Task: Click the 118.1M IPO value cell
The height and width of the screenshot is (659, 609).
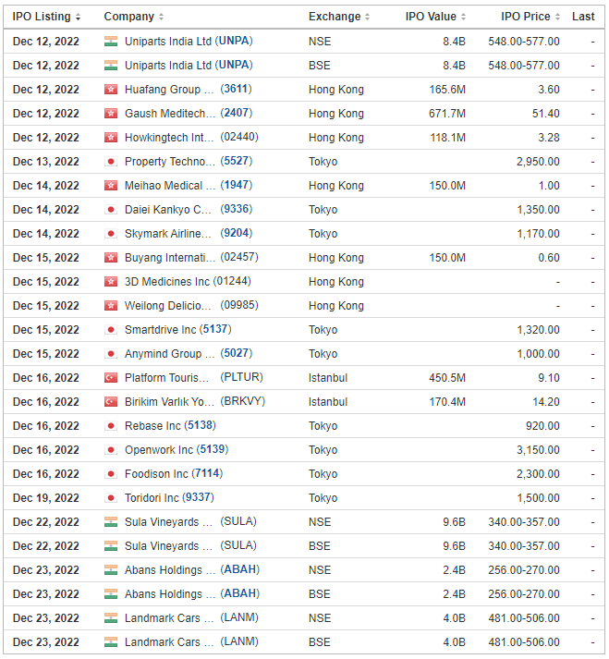Action: [447, 138]
